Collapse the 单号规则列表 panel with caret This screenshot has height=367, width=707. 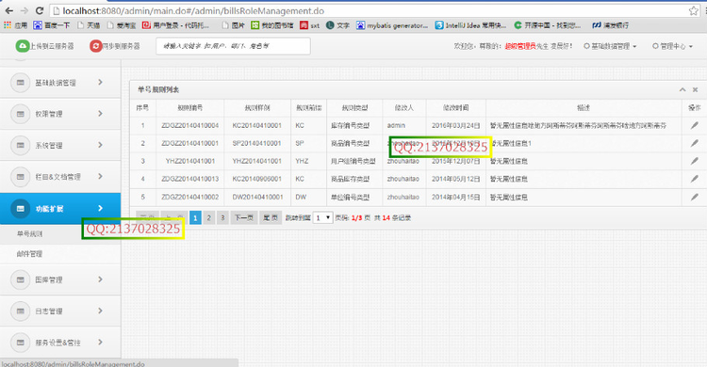tap(682, 89)
